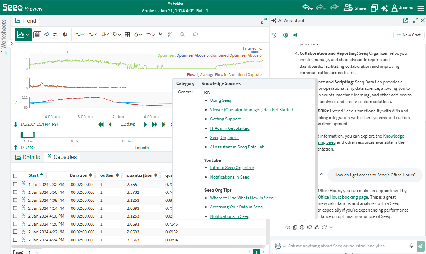Open the hamburger main menu
426x254 pixels.
point(420,8)
